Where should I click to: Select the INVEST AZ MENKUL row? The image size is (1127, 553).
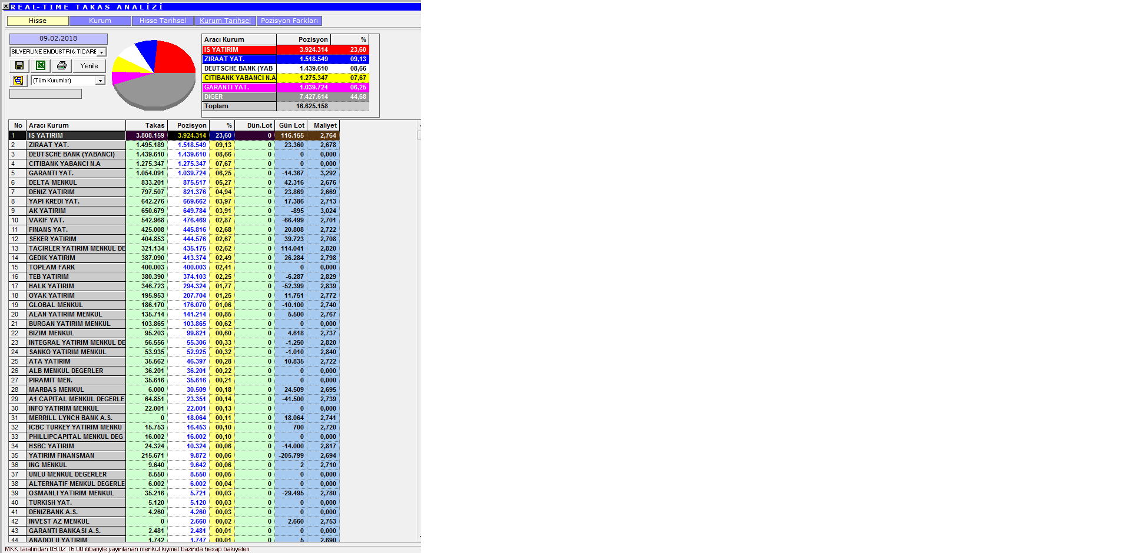(174, 521)
